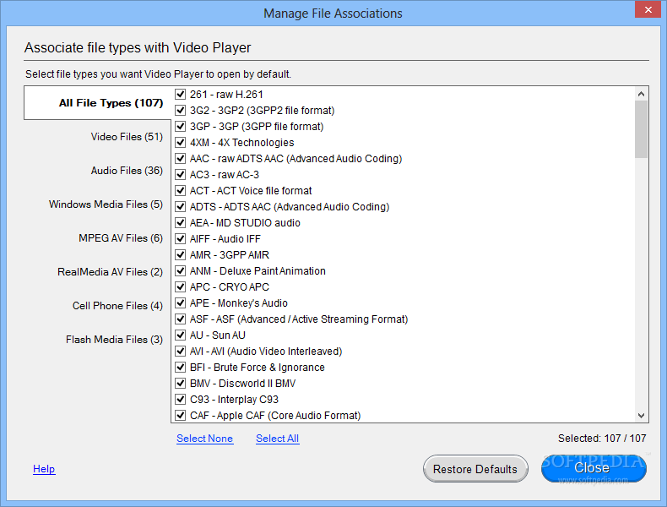
Task: Uncheck the AIFF - Audio IFF checkbox
Action: pyautogui.click(x=181, y=238)
